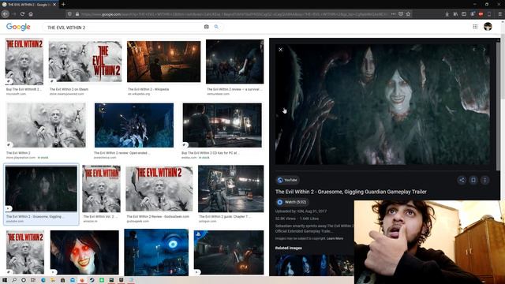Open the PlayStation store Evil Within 2 thumbnail
Screen dimensions: 505x284
pyautogui.click(x=47, y=125)
